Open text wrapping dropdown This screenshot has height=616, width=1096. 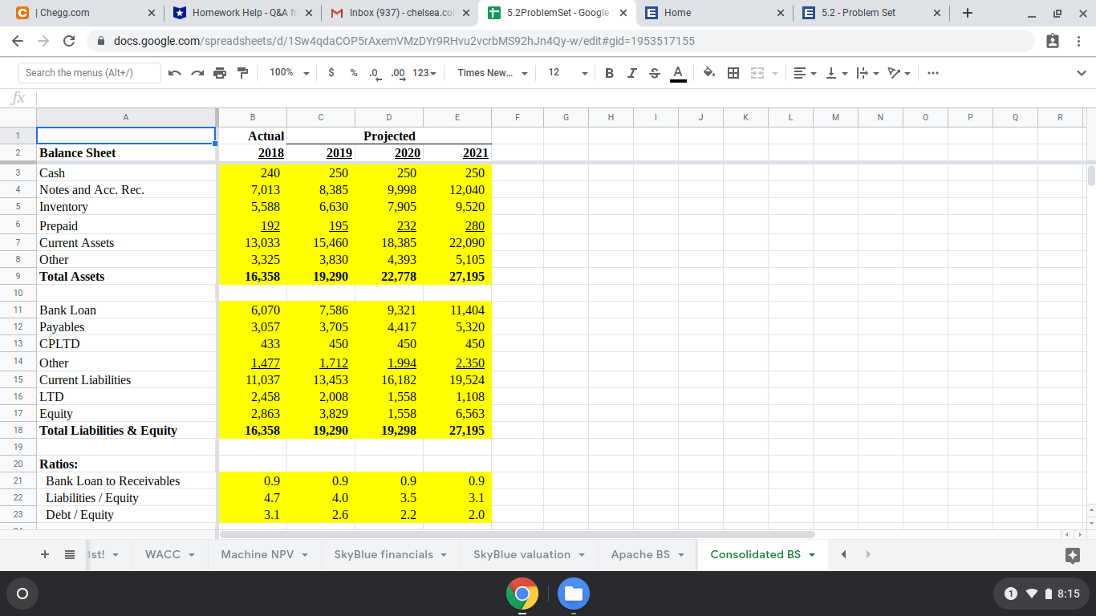[867, 73]
